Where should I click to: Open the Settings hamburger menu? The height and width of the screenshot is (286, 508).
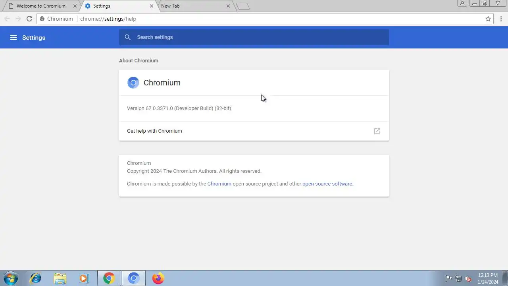pyautogui.click(x=13, y=37)
